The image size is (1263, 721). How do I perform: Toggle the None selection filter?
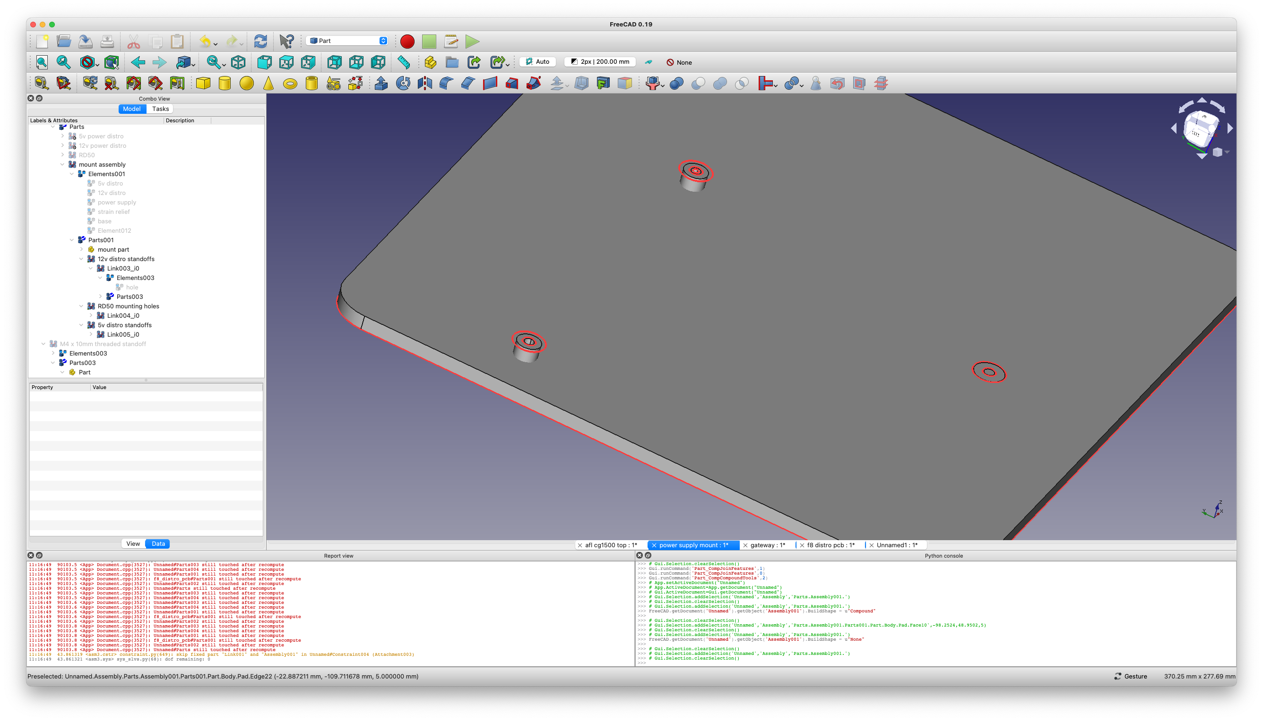pyautogui.click(x=679, y=62)
